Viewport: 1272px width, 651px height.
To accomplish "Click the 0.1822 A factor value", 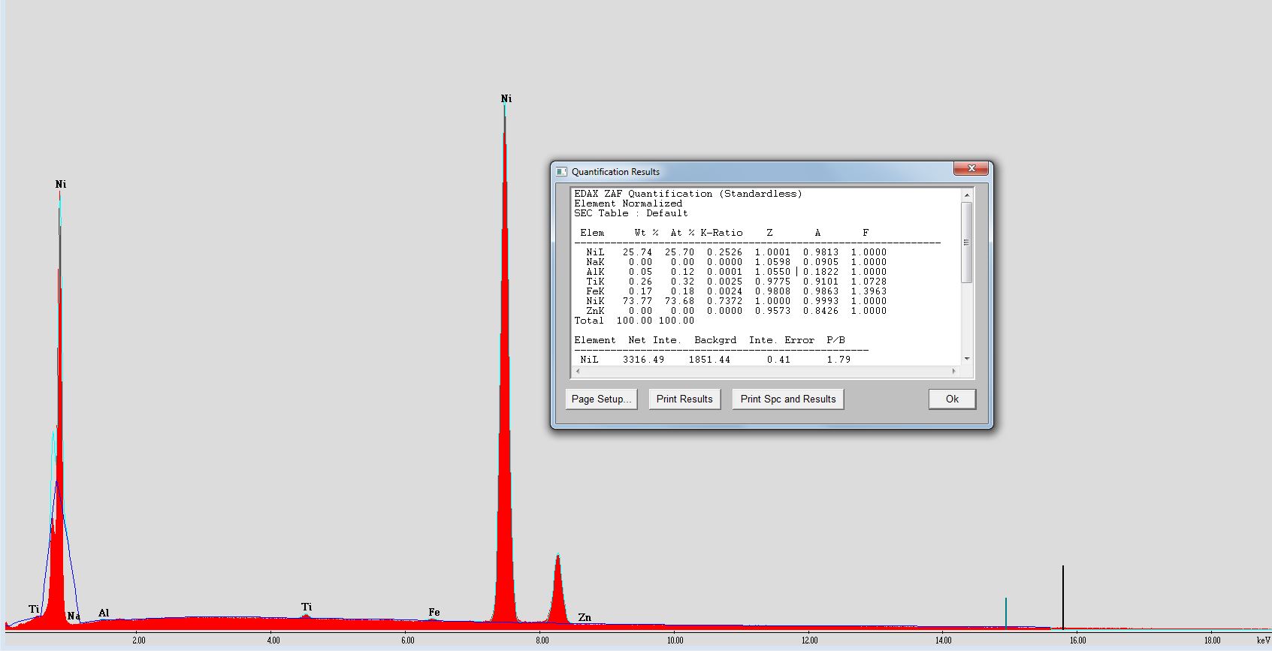I will click(820, 272).
